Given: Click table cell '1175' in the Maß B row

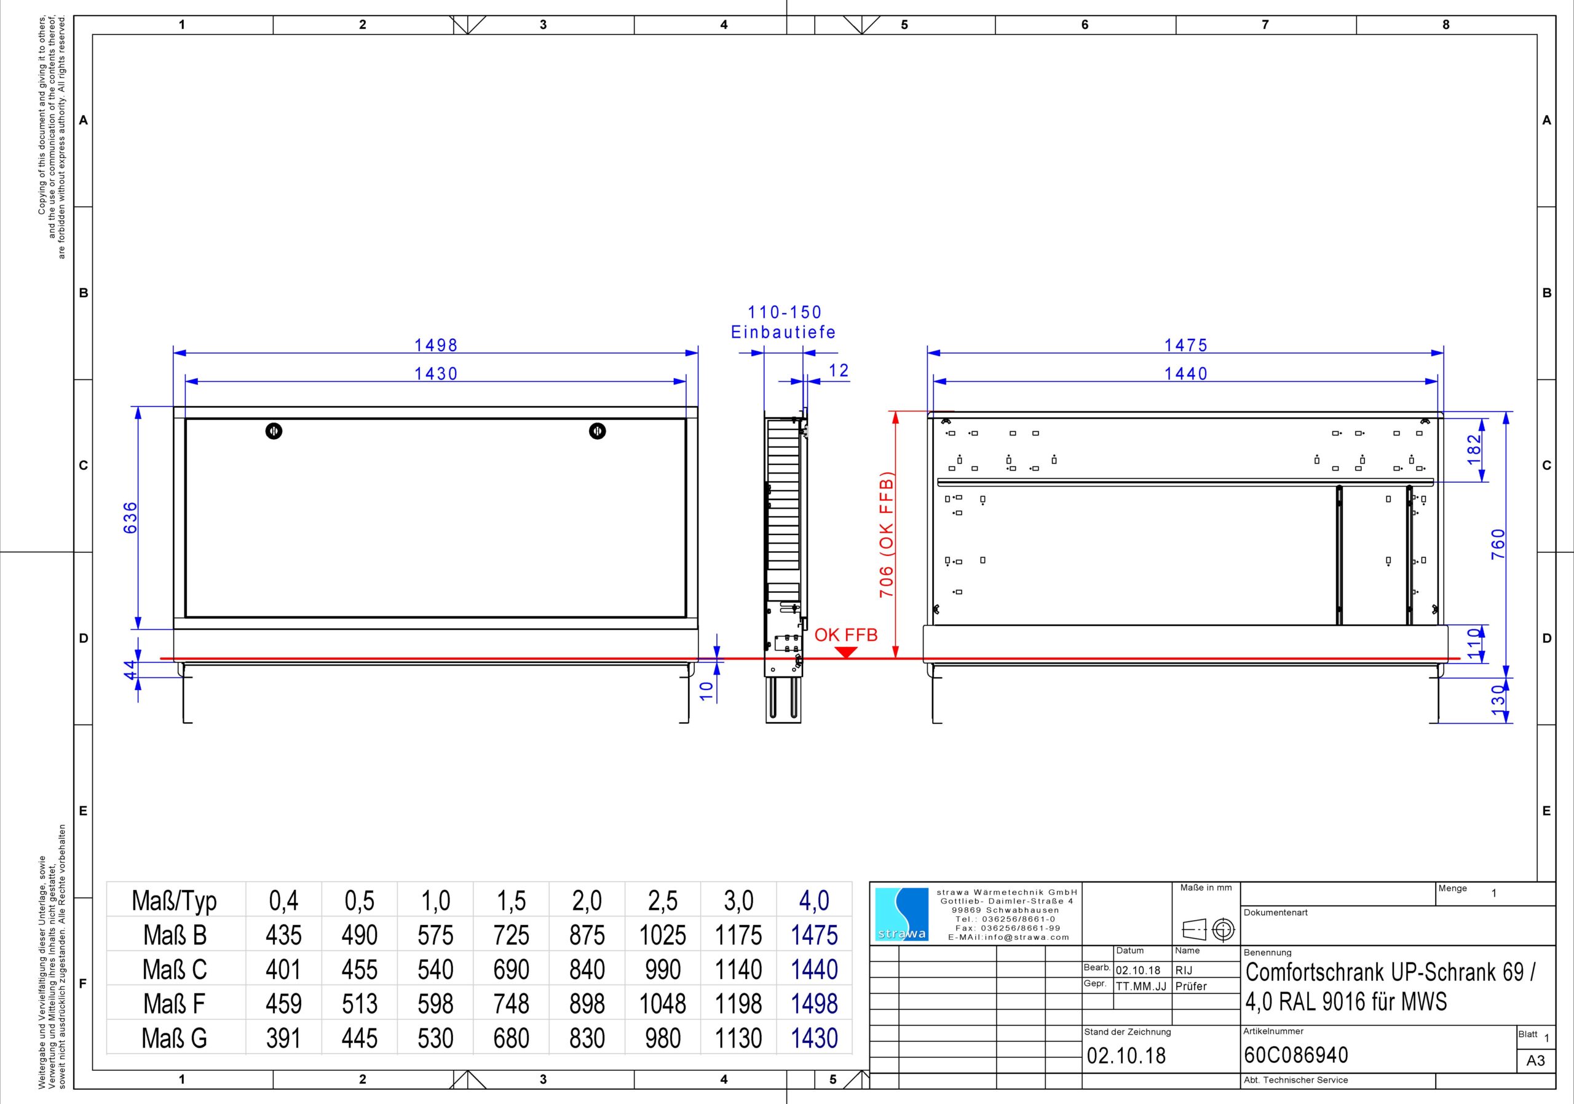Looking at the screenshot, I should pyautogui.click(x=738, y=935).
